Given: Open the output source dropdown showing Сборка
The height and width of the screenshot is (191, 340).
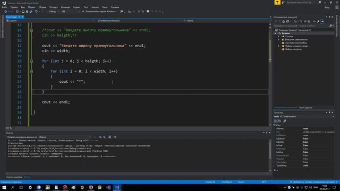Looking at the screenshot, I should point(65,137).
